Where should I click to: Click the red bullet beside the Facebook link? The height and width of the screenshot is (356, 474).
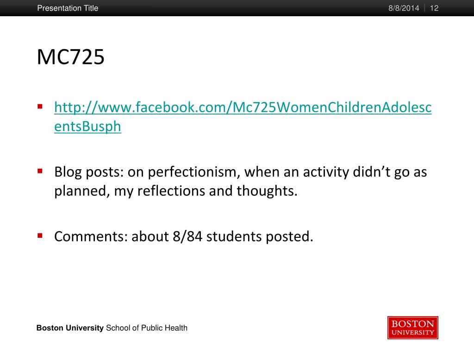(40, 106)
